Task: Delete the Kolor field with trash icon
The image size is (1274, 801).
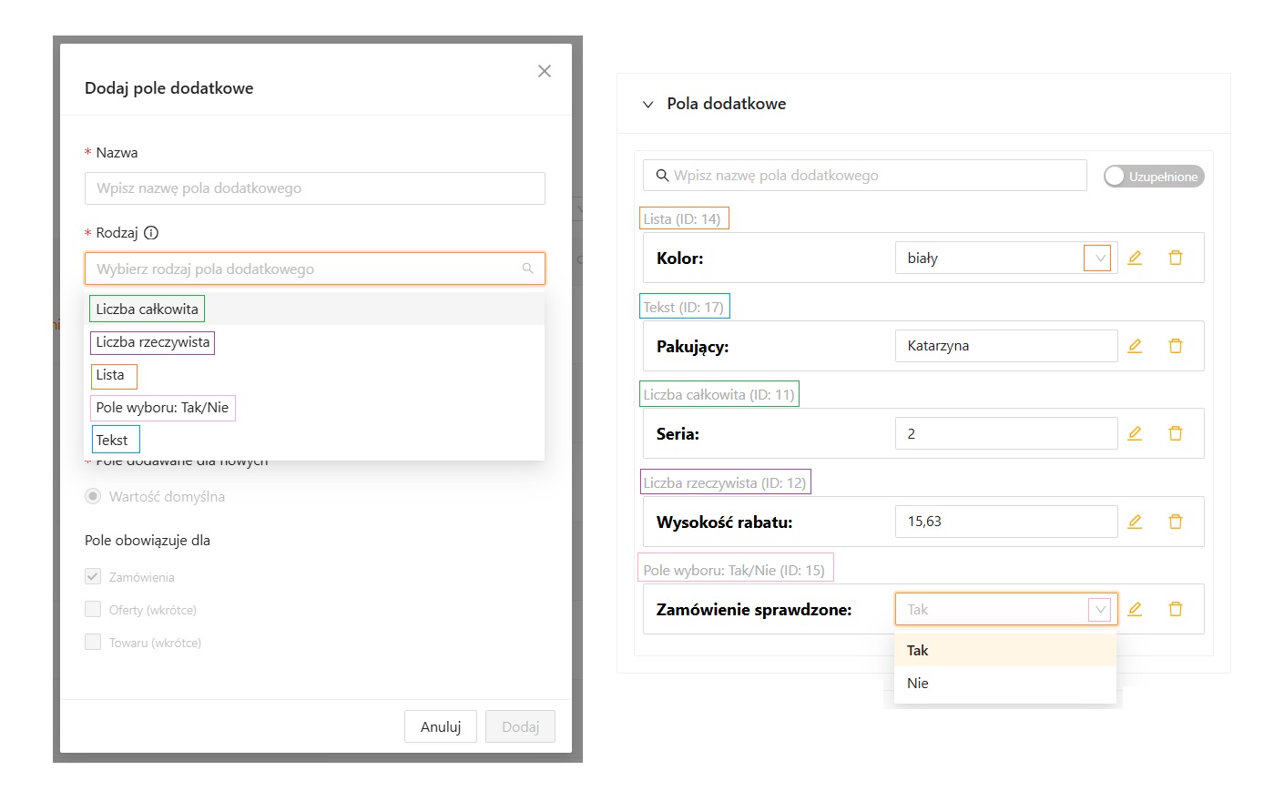Action: 1176,258
